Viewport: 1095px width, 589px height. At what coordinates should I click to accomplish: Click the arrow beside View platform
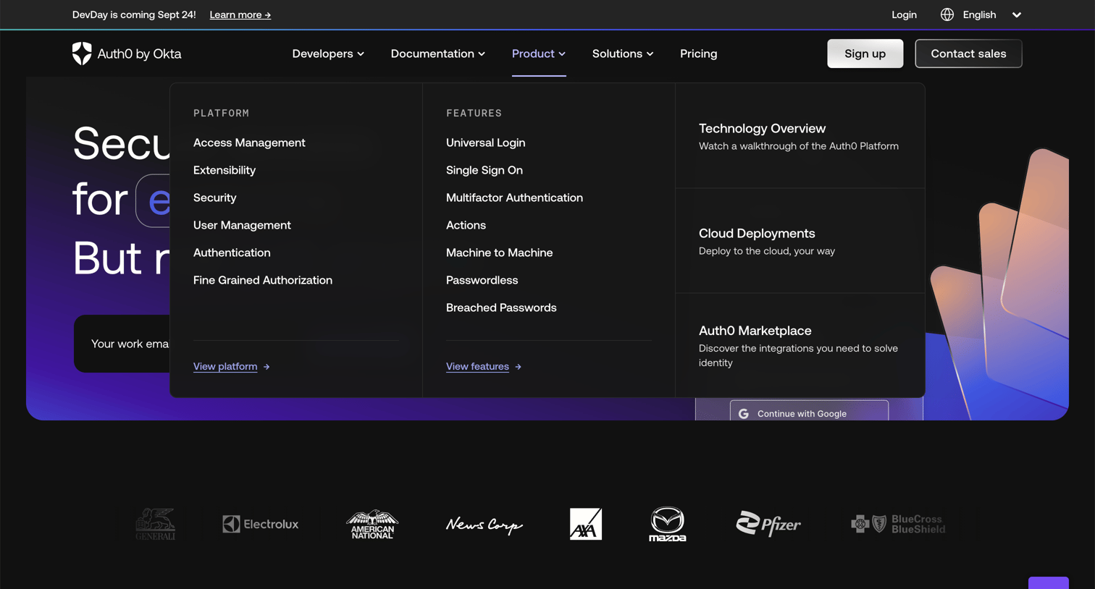click(x=267, y=367)
